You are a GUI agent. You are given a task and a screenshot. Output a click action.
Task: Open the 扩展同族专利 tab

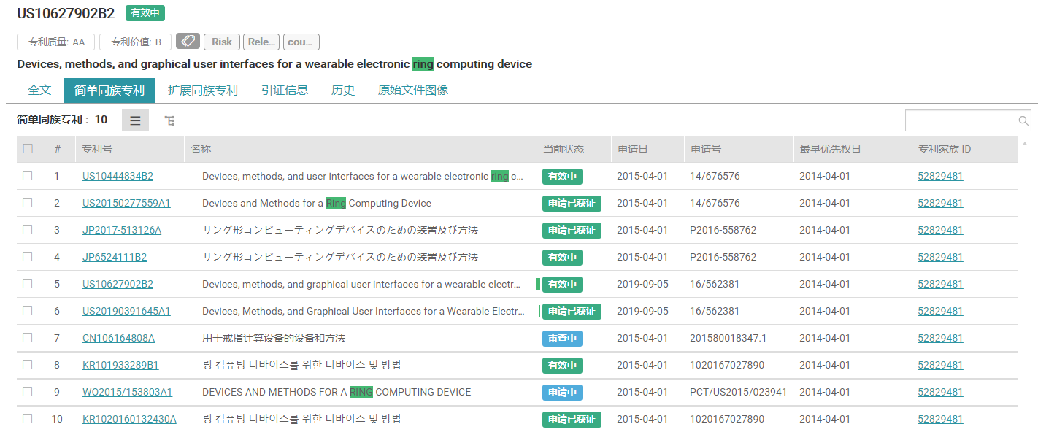203,90
